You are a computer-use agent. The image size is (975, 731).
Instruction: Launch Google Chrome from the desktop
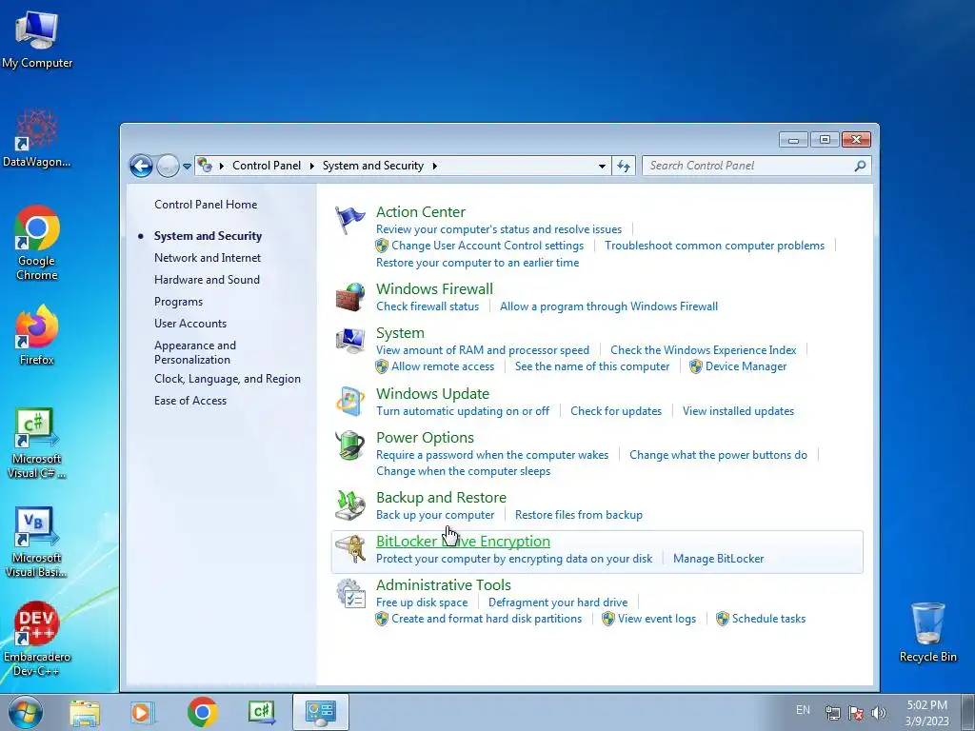pyautogui.click(x=37, y=244)
